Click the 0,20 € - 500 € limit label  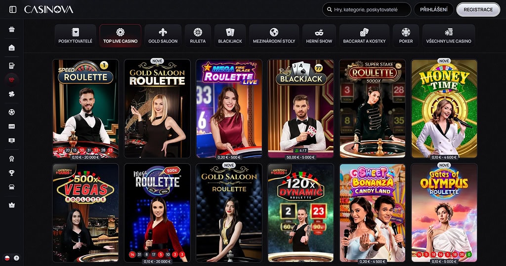coord(229,157)
